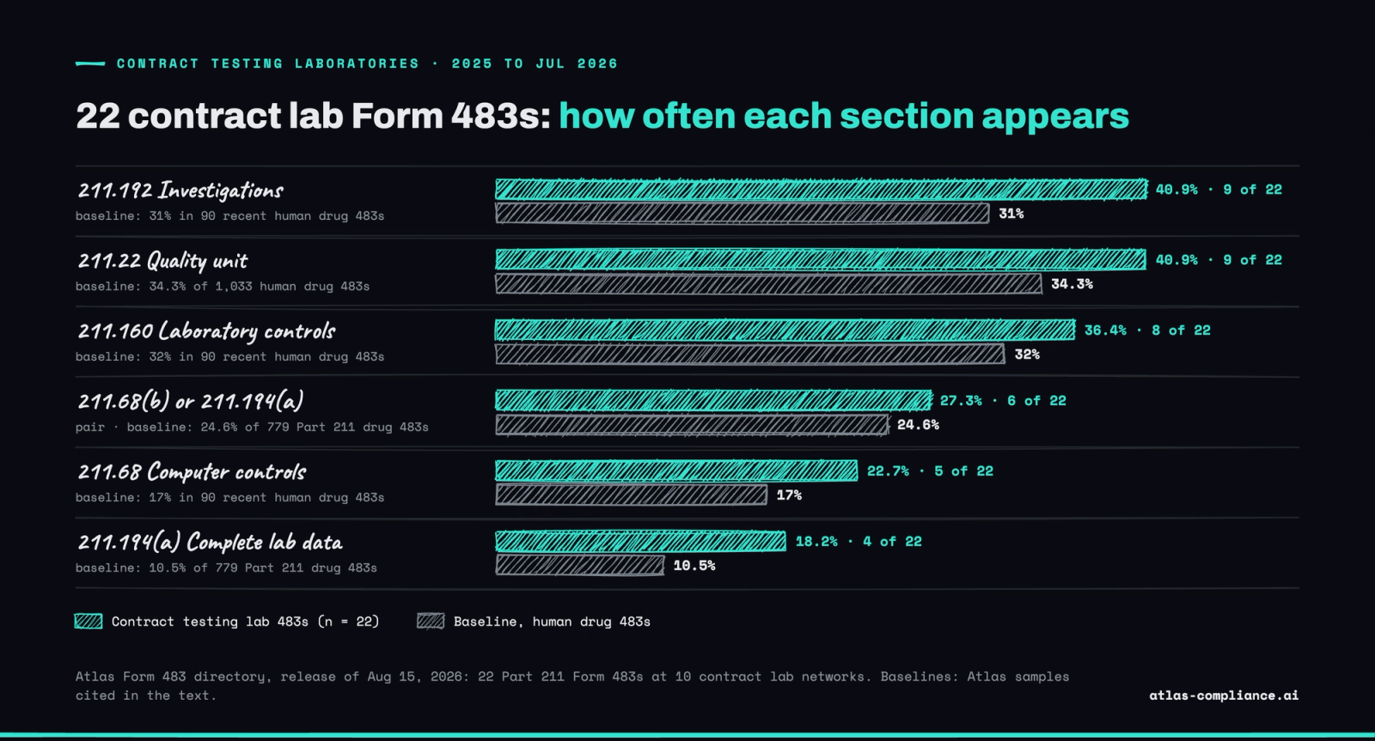Select the 31% gray baseline bar
Image resolution: width=1375 pixels, height=741 pixels.
742,213
